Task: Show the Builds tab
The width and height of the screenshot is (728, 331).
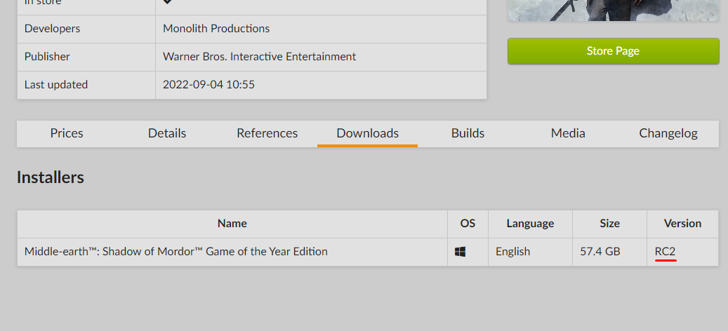Action: (x=468, y=133)
